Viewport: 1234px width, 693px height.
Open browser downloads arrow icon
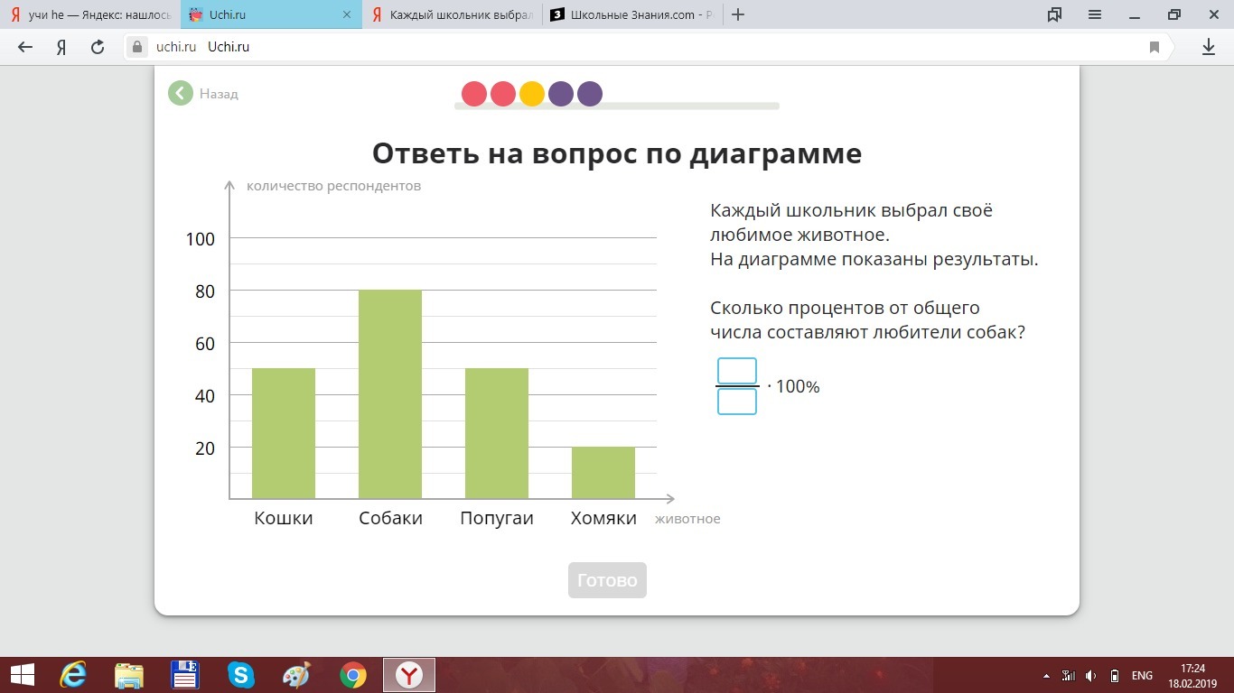[1209, 47]
